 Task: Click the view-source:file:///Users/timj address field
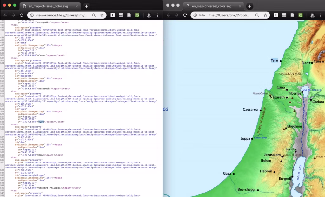[62, 15]
